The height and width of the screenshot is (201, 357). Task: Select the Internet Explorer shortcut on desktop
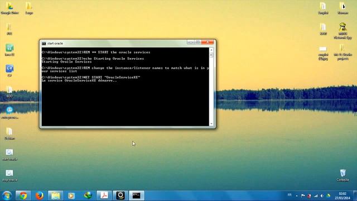[x=9, y=112]
